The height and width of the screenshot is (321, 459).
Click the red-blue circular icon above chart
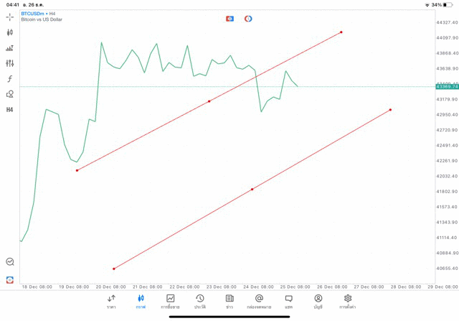pos(248,19)
